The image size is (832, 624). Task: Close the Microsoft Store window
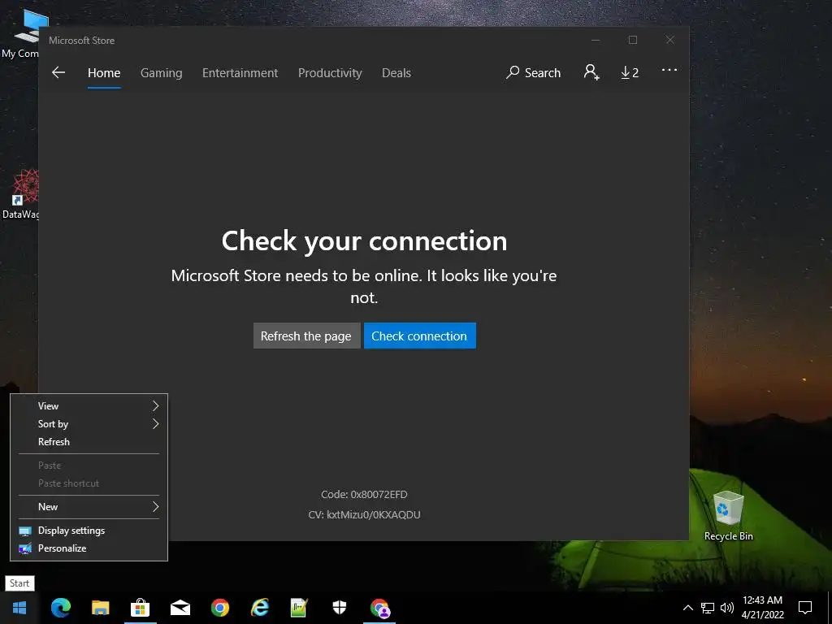point(670,41)
